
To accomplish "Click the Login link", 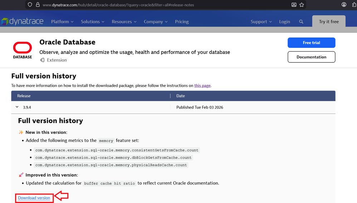I will [285, 21].
